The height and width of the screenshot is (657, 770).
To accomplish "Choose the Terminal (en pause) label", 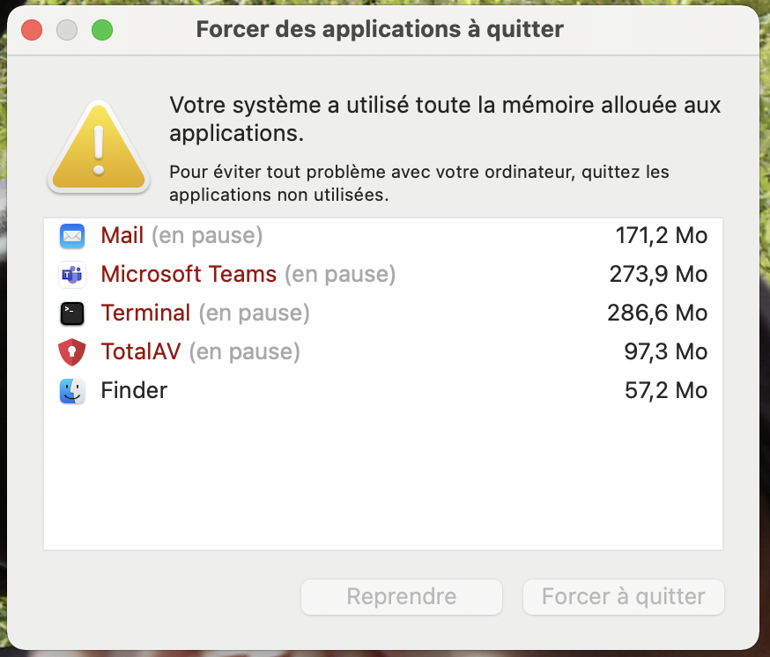I will click(x=205, y=314).
